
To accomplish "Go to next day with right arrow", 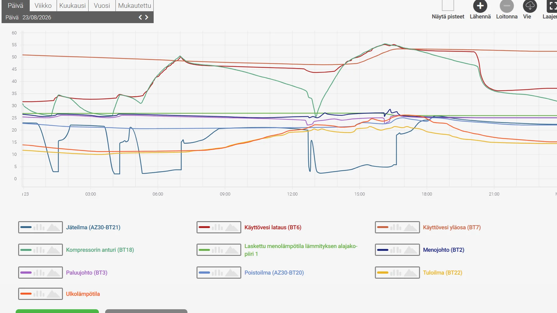I will click(146, 17).
